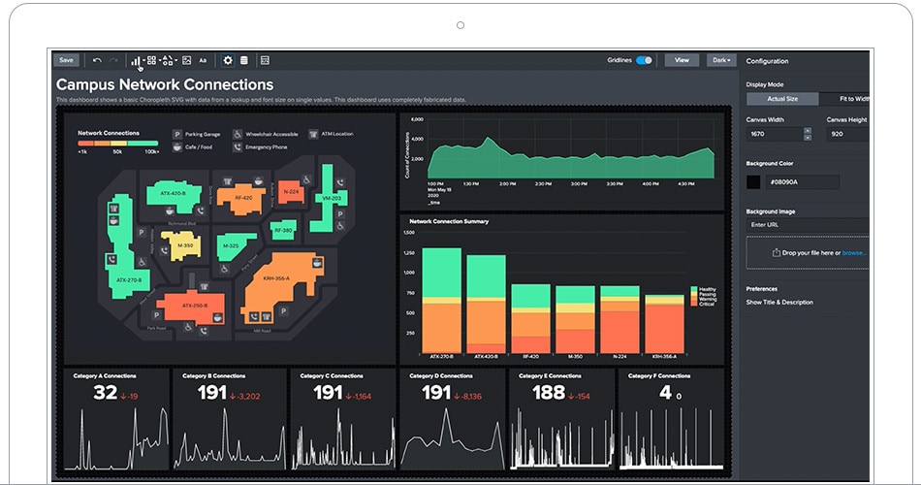Screen dimensions: 921x485
Task: Click the add image icon in toolbar
Action: point(186,60)
